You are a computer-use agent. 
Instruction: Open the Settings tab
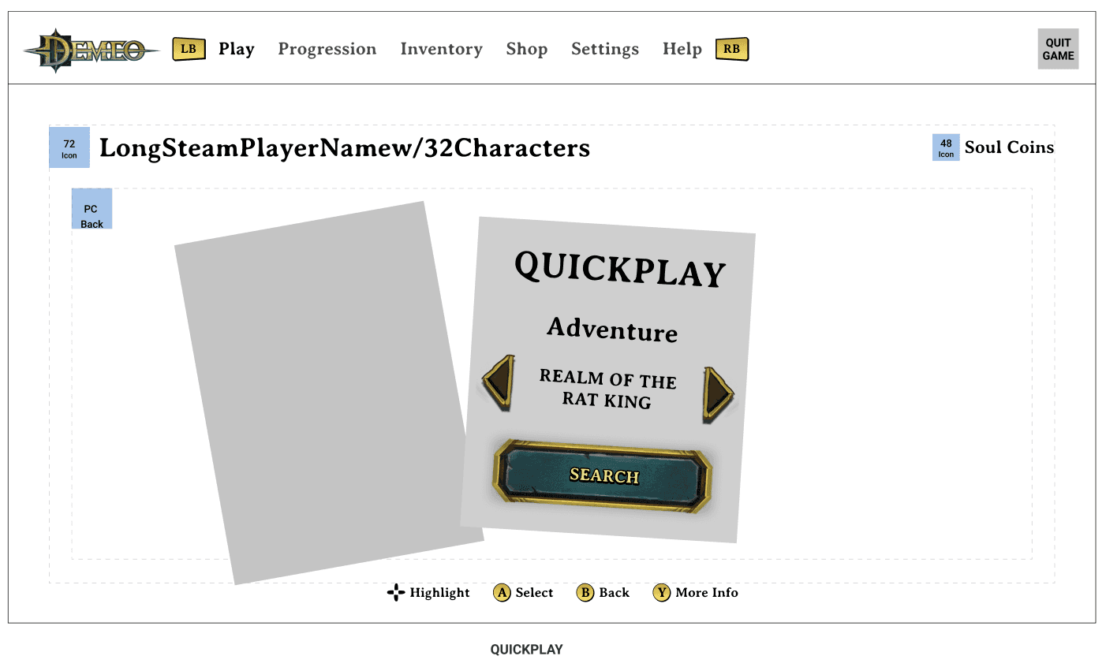(605, 49)
